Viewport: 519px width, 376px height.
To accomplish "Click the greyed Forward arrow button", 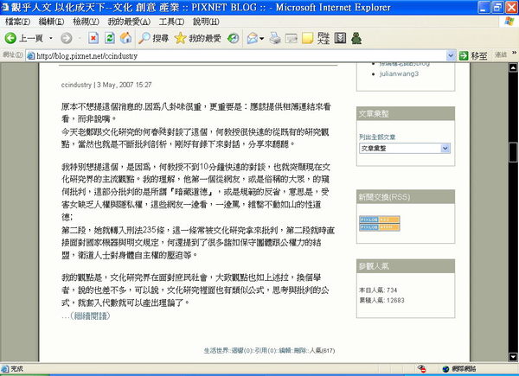I will [x=67, y=38].
